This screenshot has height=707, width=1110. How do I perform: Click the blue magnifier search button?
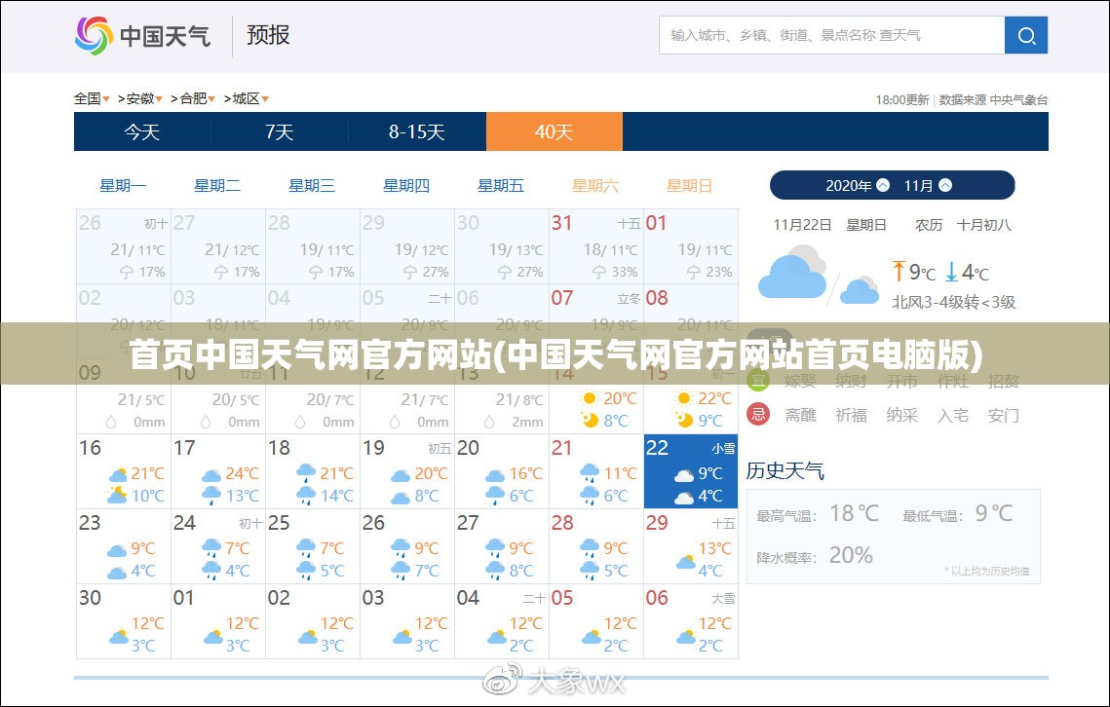[x=1026, y=35]
